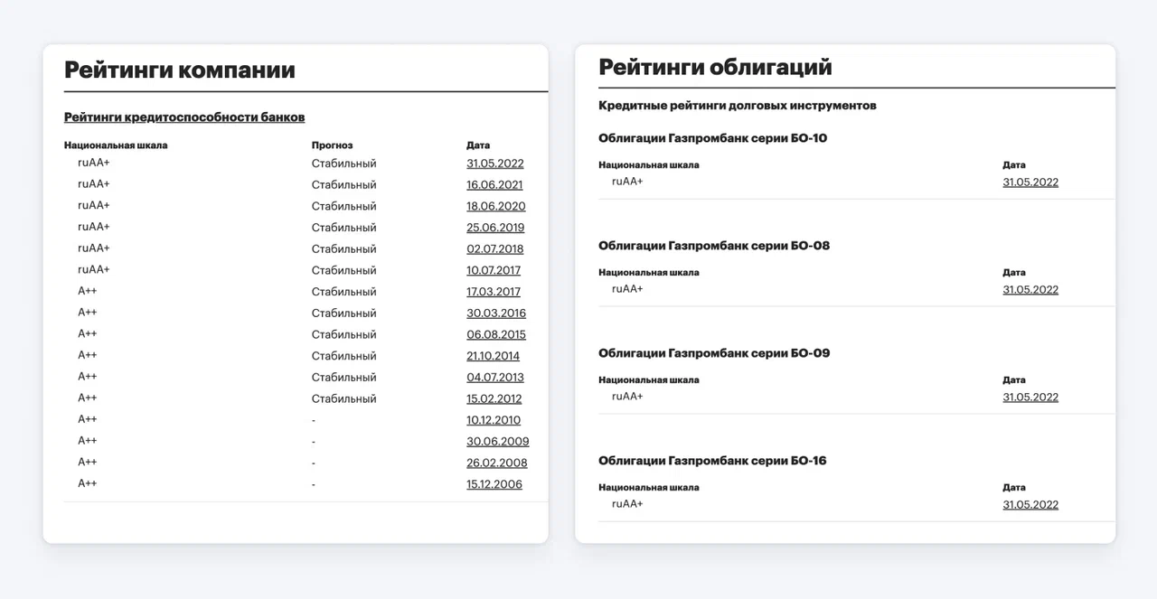Open the 10.07.2017 rating date

494,270
